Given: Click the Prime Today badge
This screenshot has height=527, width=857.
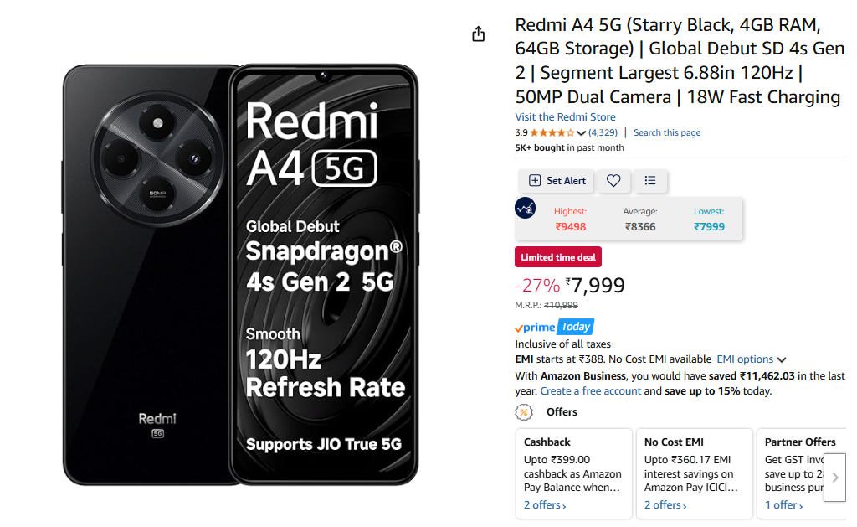Looking at the screenshot, I should point(555,327).
